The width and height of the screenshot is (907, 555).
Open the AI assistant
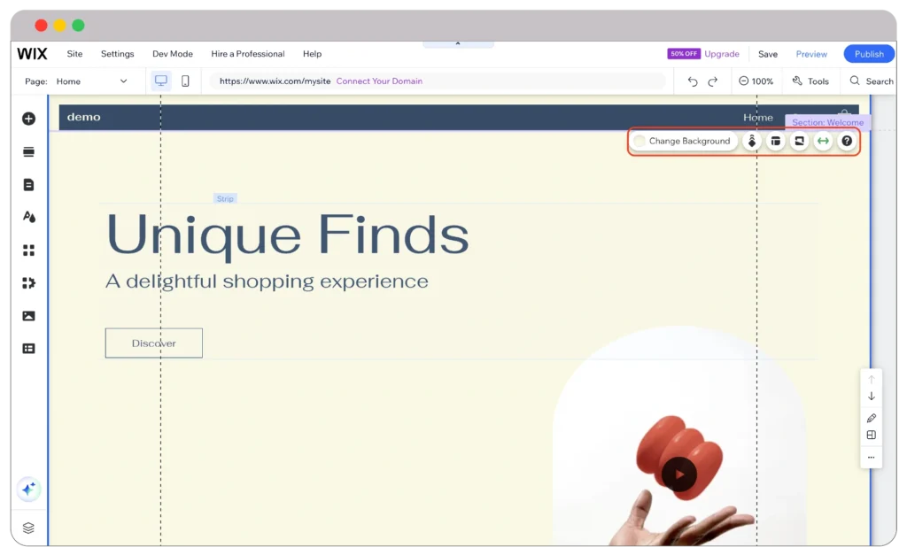[28, 489]
